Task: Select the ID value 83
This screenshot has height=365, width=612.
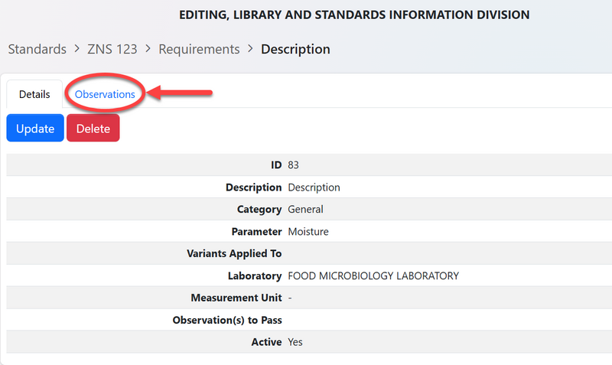Action: click(x=294, y=165)
